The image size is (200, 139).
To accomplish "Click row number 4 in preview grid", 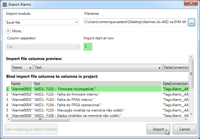I will coord(7,105).
